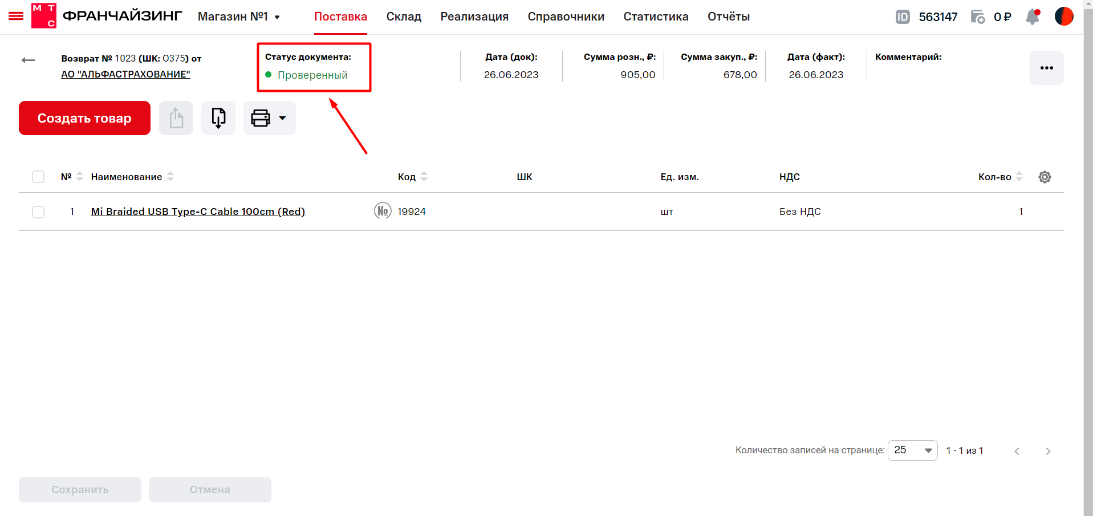Open the Справочники menu

coord(566,17)
